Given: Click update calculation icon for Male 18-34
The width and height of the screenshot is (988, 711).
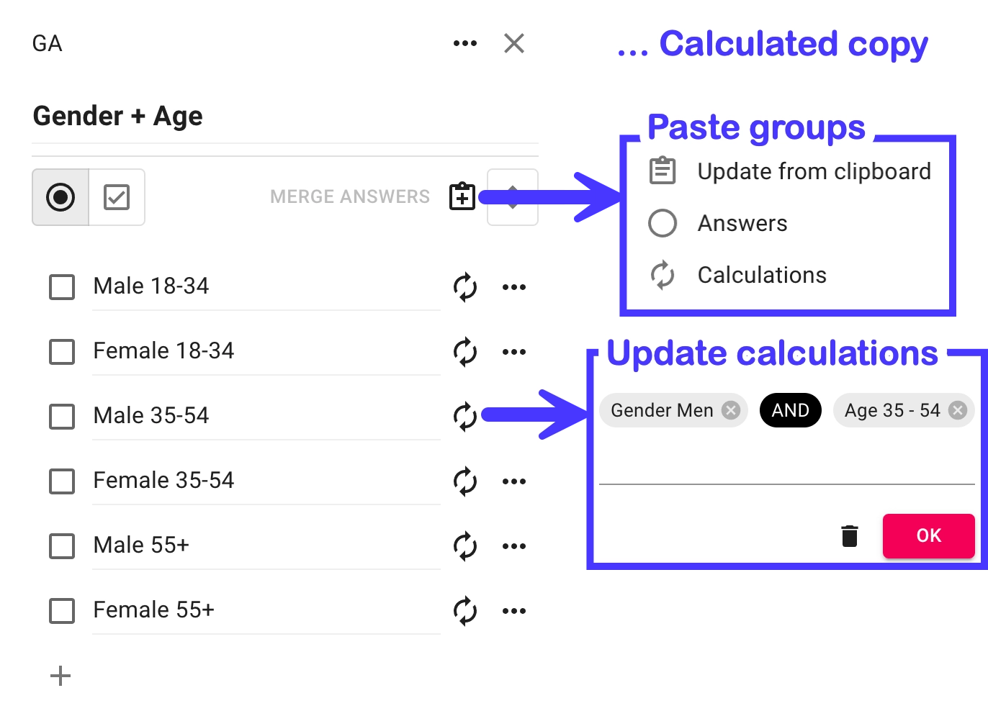Looking at the screenshot, I should tap(465, 287).
